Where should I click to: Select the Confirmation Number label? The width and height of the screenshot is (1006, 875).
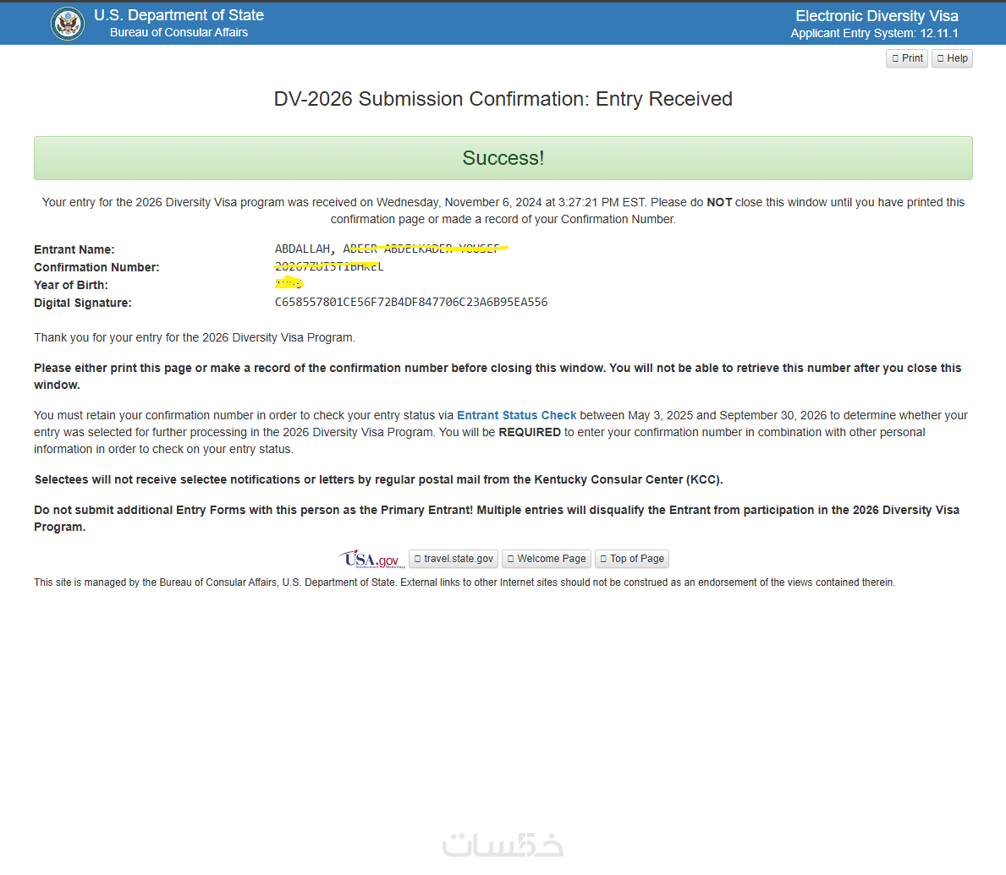[x=97, y=267]
